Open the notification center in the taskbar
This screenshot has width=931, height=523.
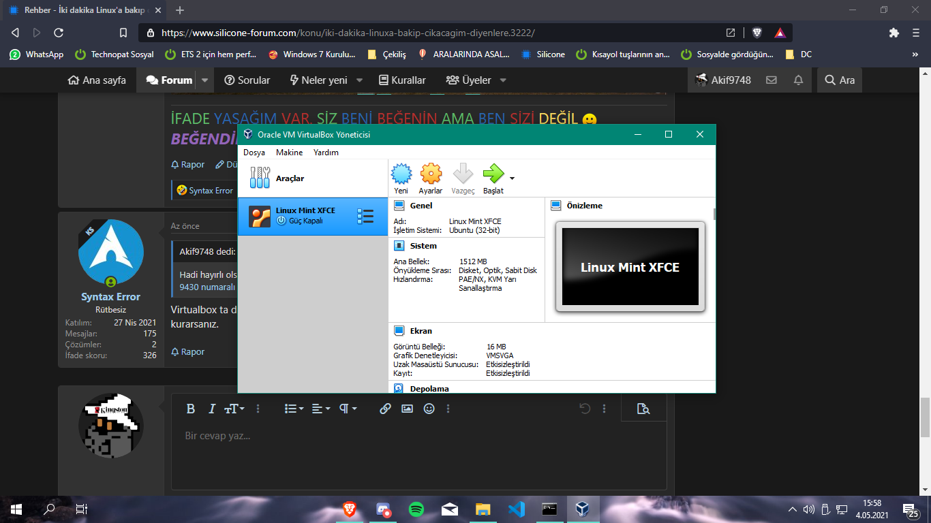point(910,509)
